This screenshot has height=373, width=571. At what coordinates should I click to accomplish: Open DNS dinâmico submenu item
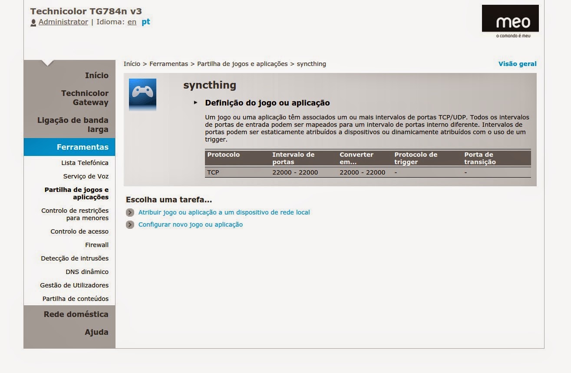87,272
